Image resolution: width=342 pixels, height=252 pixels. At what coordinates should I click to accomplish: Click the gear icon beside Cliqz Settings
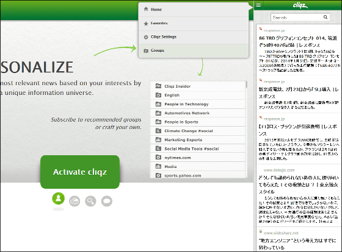pyautogui.click(x=146, y=37)
